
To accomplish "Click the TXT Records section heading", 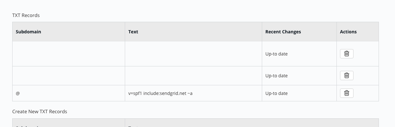I will [x=26, y=15].
